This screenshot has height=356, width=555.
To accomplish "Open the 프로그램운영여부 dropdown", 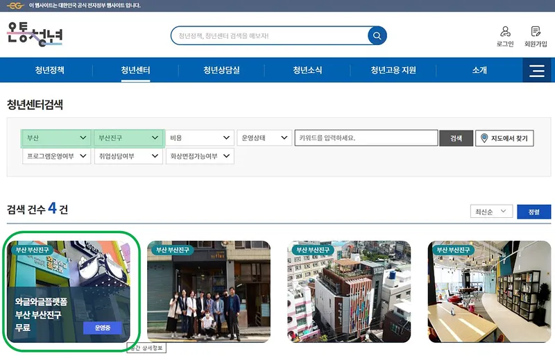I will (56, 157).
